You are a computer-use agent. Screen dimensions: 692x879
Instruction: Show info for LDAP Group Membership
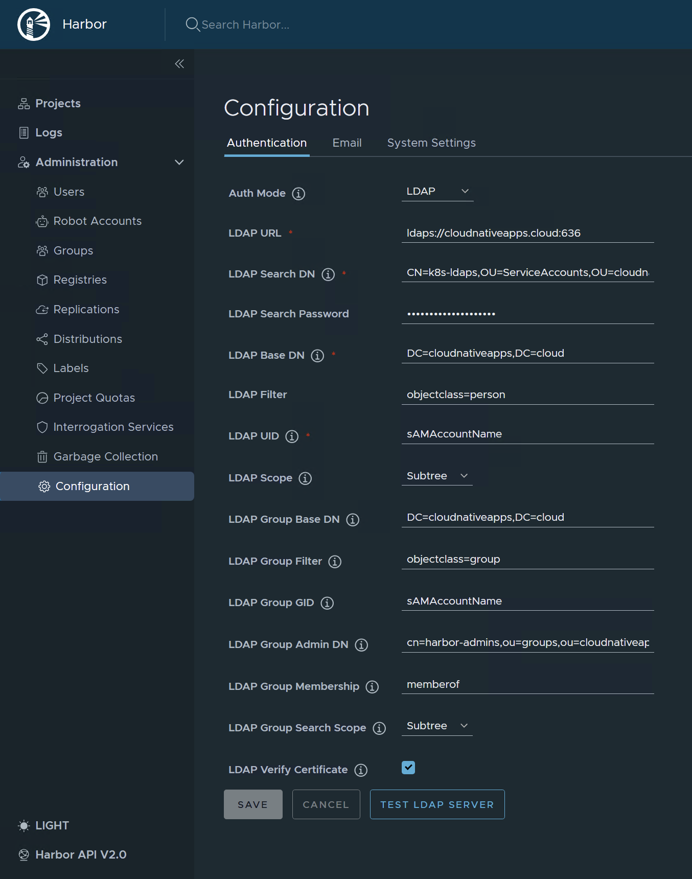(372, 687)
